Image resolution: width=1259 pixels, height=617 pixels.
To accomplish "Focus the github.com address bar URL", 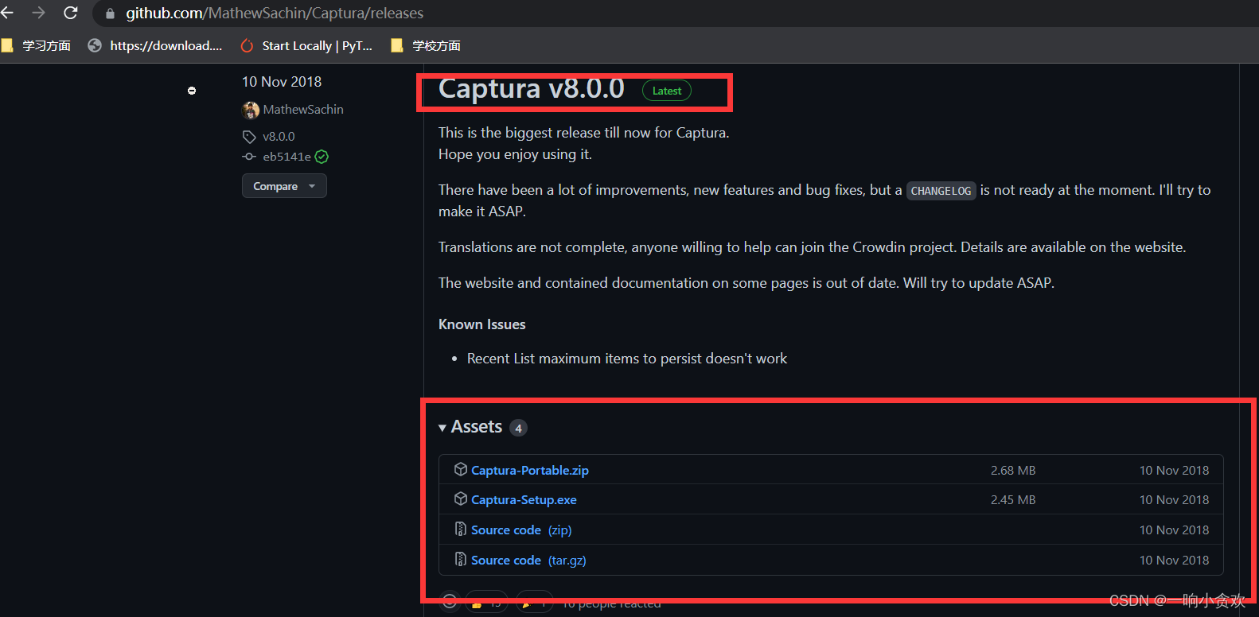I will coord(275,14).
